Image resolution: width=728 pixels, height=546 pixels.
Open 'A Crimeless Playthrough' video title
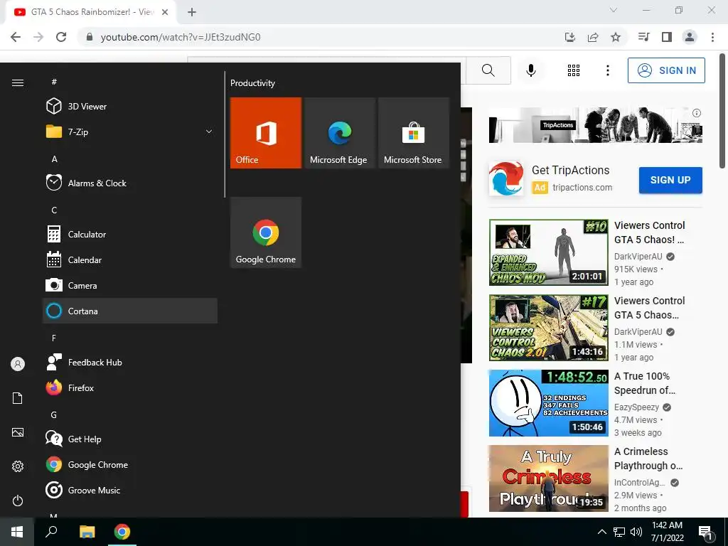648,459
